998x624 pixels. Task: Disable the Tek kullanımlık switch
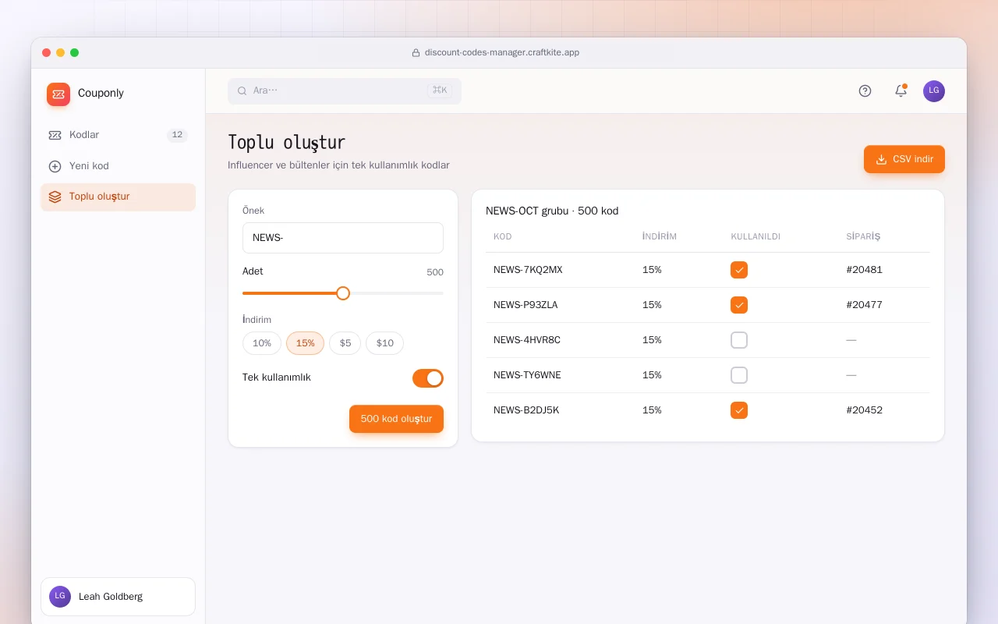pos(428,378)
